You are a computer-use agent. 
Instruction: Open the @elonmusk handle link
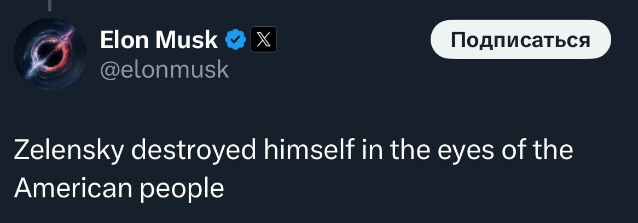164,69
